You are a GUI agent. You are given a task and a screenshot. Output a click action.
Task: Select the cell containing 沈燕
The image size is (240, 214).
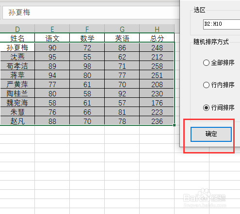(17, 57)
